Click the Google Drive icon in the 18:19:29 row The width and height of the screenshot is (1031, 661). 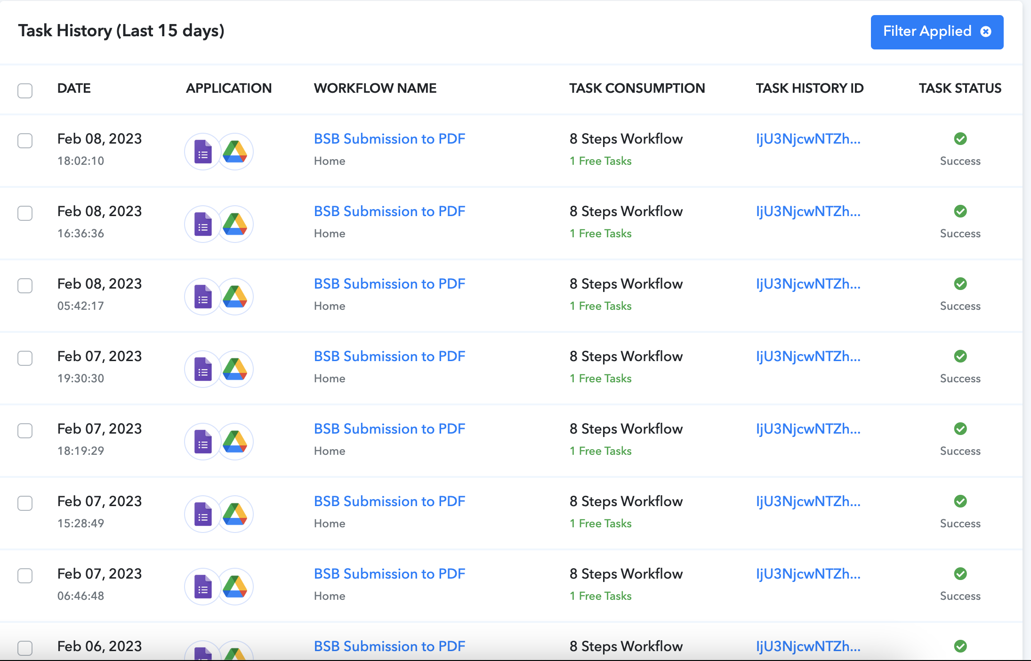[235, 442]
